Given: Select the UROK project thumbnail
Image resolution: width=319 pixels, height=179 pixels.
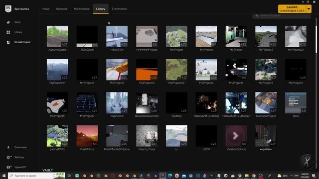Looking at the screenshot, I should pos(206,136).
